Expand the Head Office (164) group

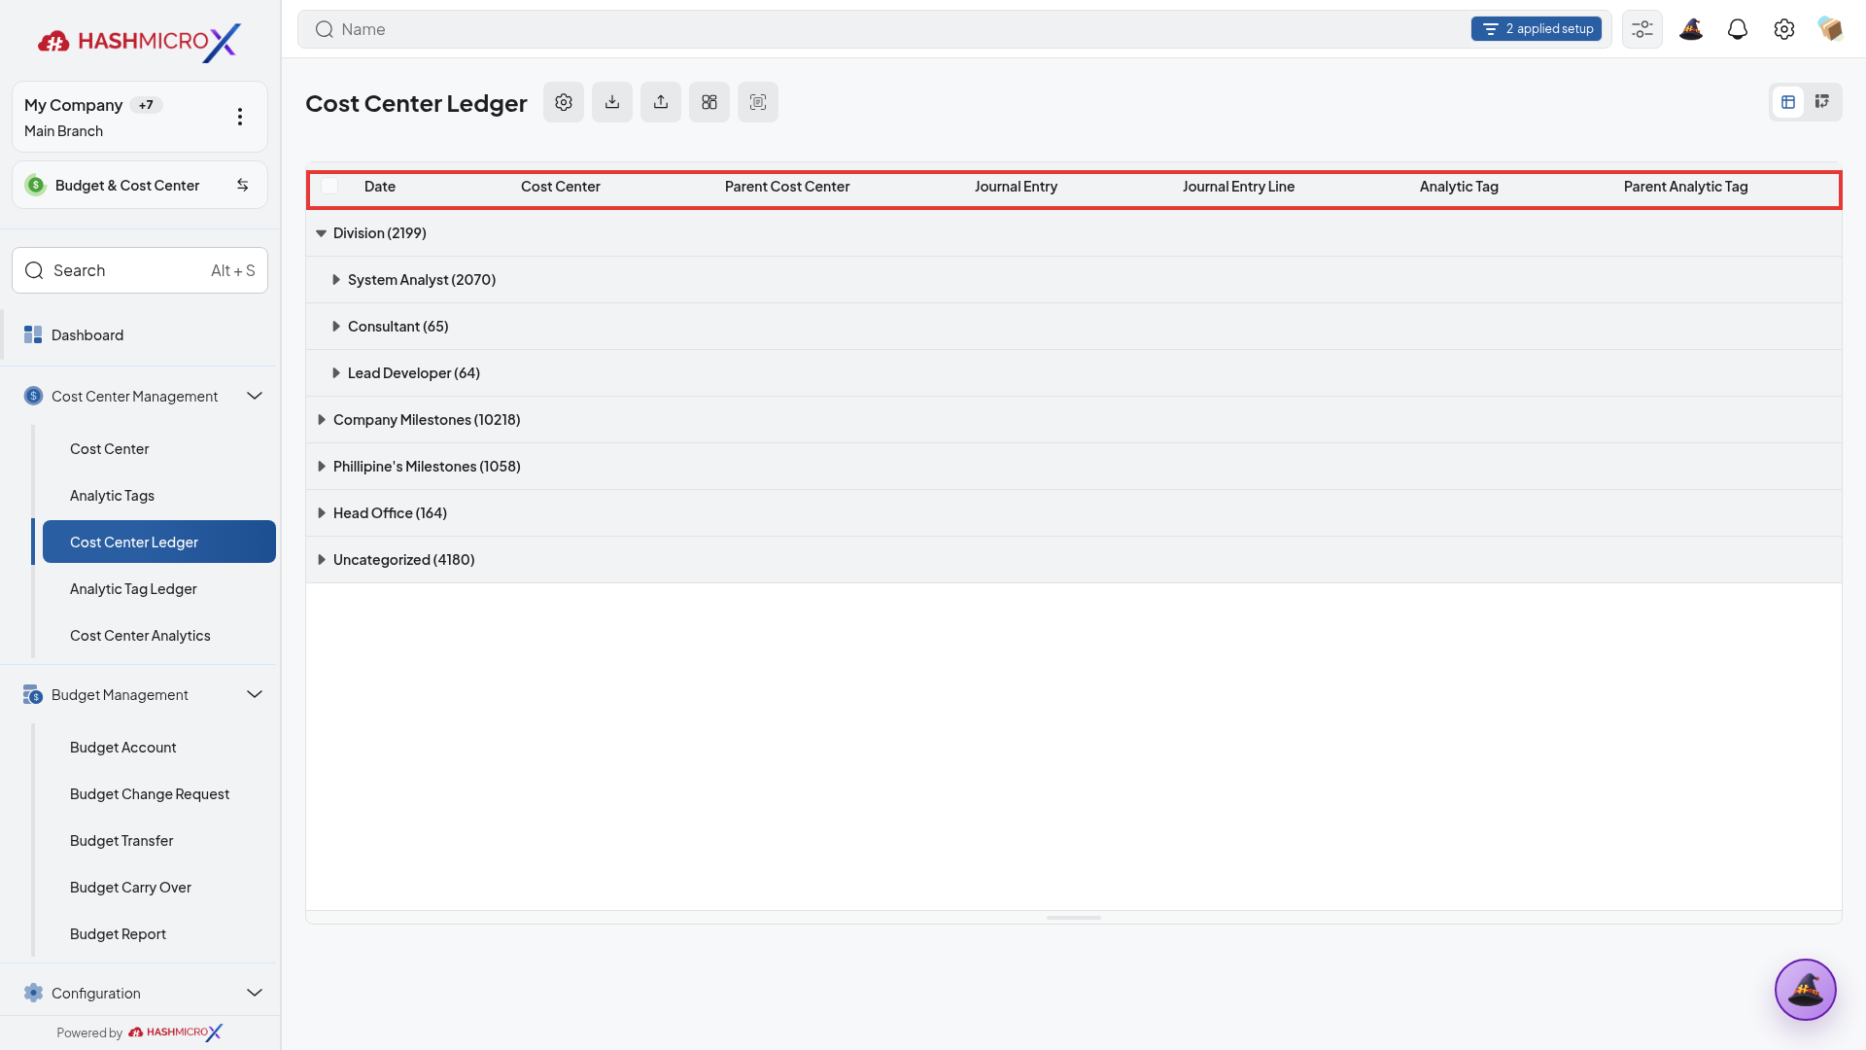(x=321, y=513)
